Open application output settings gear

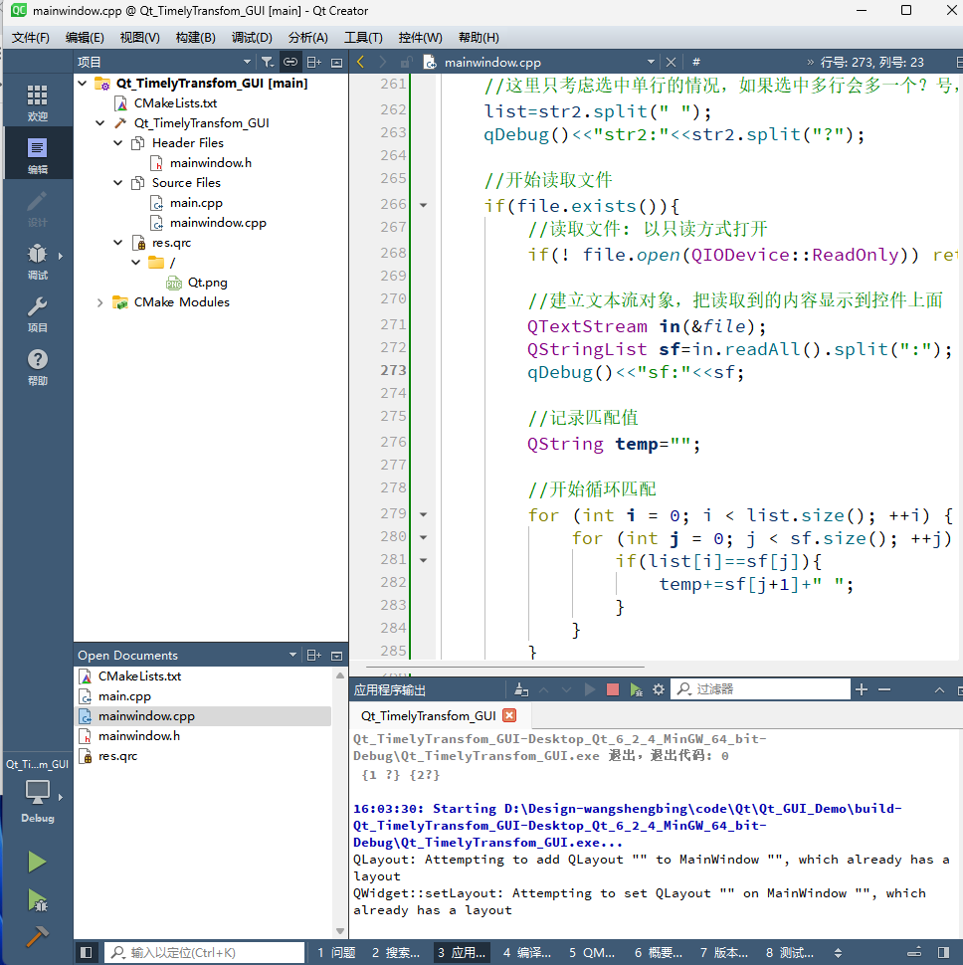659,689
